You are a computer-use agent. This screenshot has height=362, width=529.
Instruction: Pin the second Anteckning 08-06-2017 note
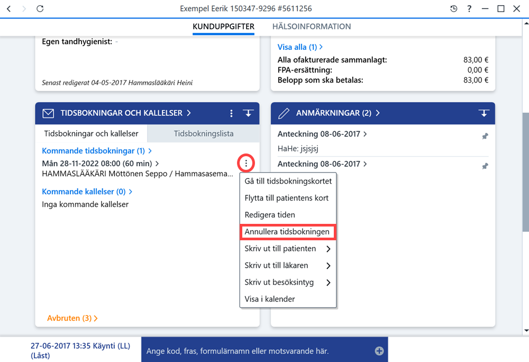[485, 166]
